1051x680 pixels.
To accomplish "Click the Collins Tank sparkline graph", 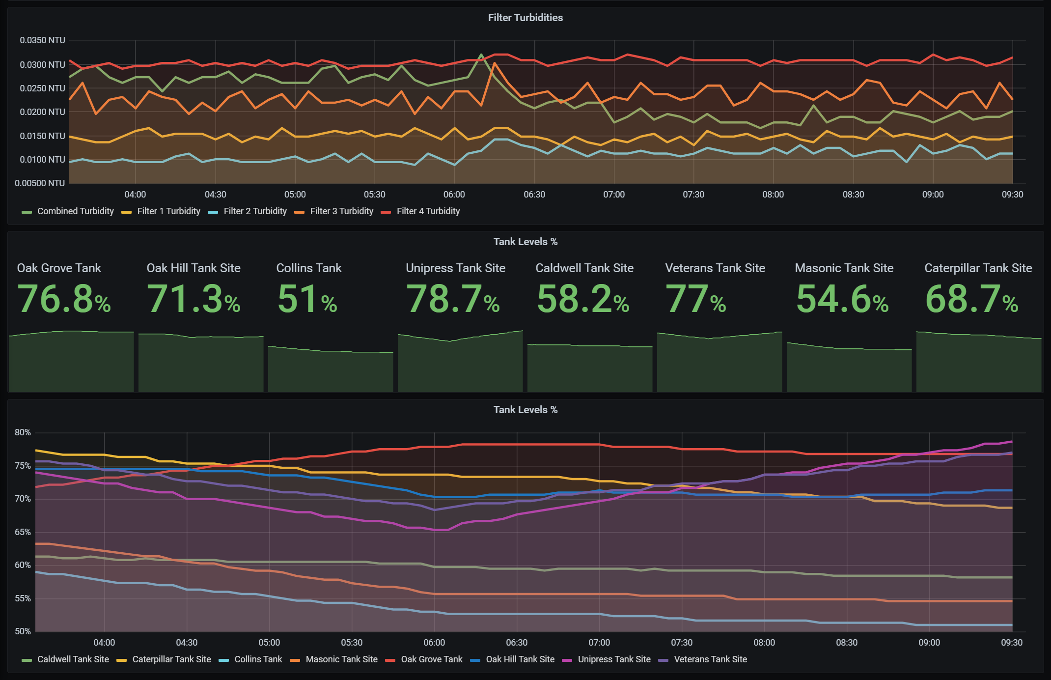I will click(x=331, y=368).
